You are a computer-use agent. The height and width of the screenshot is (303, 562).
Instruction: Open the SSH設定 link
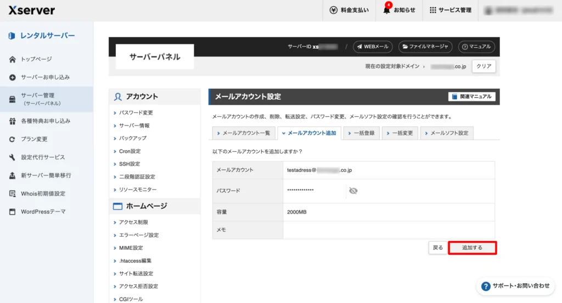pos(130,164)
